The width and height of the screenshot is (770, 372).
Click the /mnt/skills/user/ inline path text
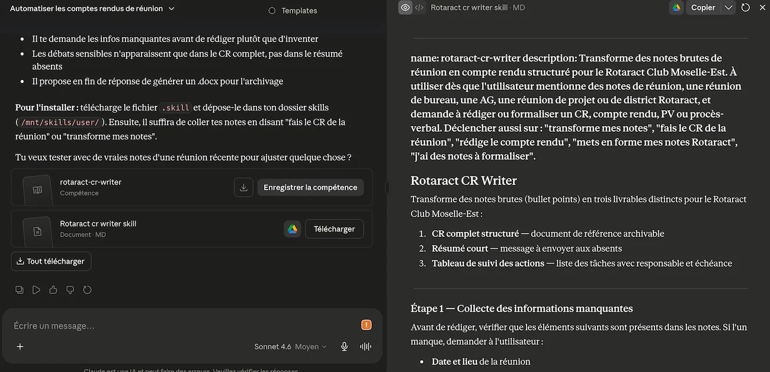(x=61, y=122)
